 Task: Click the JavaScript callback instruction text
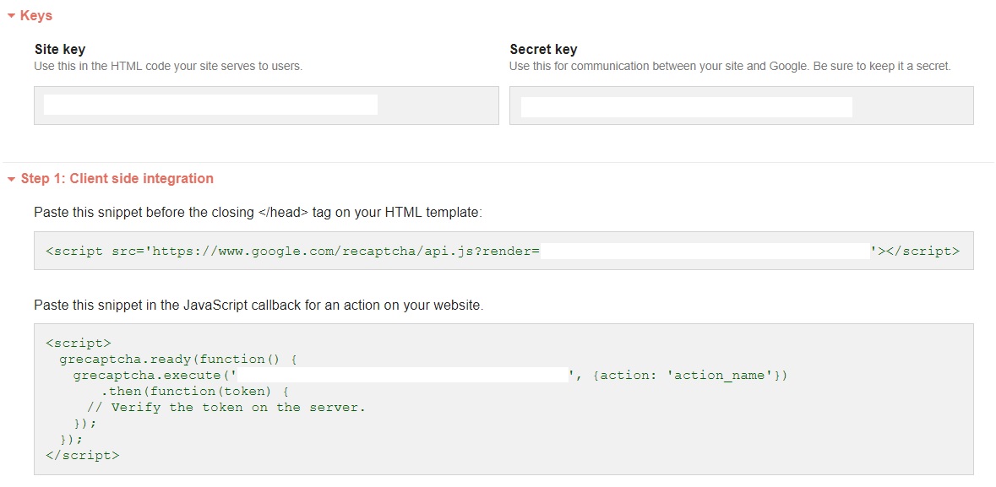coord(259,306)
